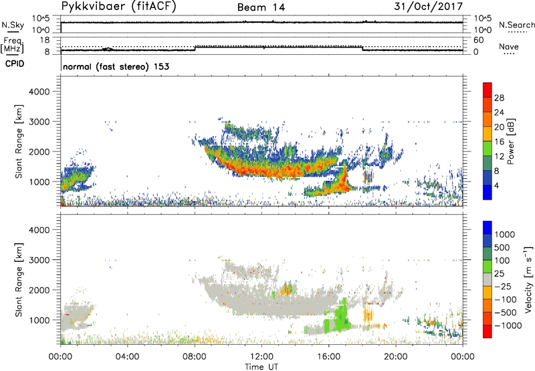The width and height of the screenshot is (535, 371).
Task: Click the red top segment of Power colorbar
Action: [x=488, y=90]
